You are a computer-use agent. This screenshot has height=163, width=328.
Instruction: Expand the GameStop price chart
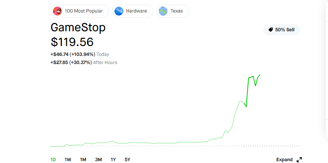pos(285,160)
